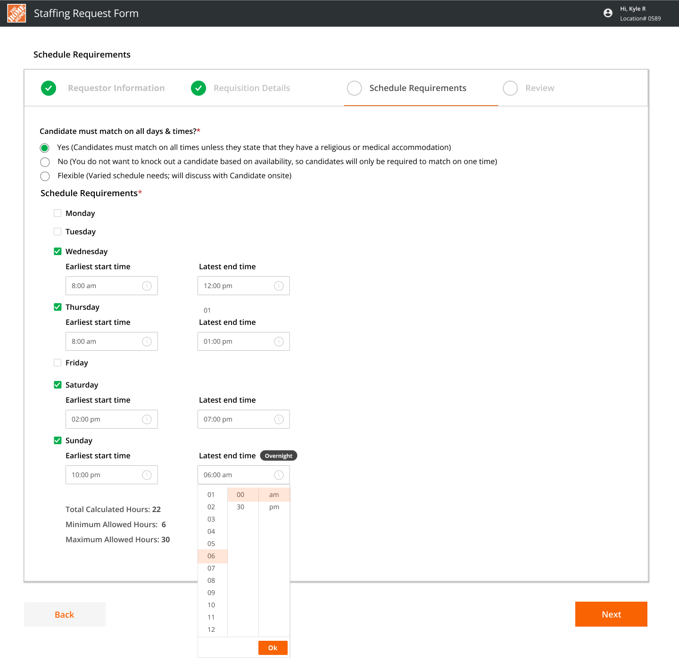The image size is (679, 662).
Task: Click the Maximum Allowed Hours: 30 text
Action: (x=118, y=539)
